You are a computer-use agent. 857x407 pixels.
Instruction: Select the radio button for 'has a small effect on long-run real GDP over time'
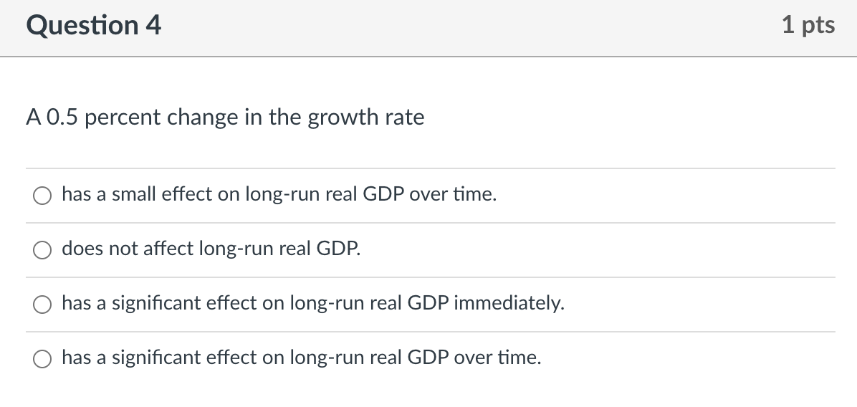click(x=42, y=196)
